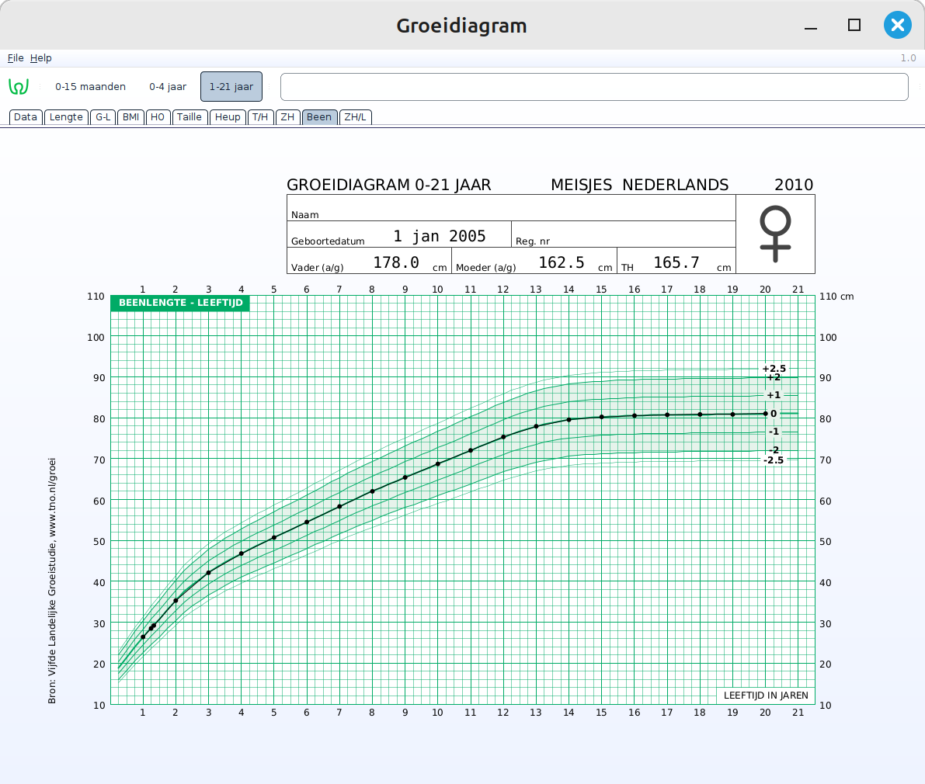925x784 pixels.
Task: Click the female gender symbol icon
Action: [775, 234]
